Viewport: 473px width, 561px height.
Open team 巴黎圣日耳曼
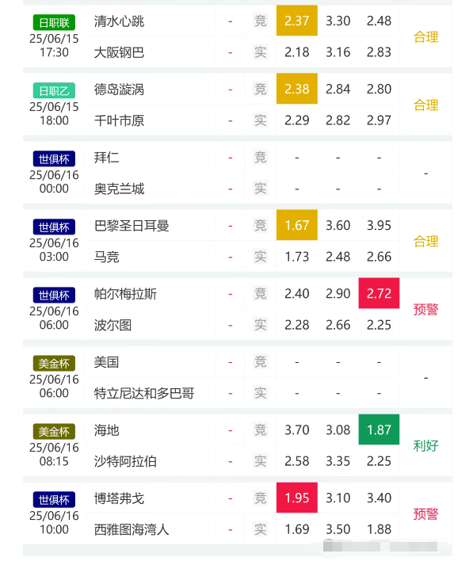pyautogui.click(x=132, y=226)
